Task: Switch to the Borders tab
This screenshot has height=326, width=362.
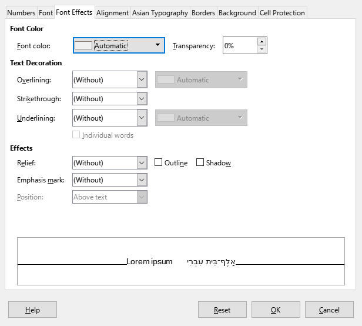Action: [203, 13]
